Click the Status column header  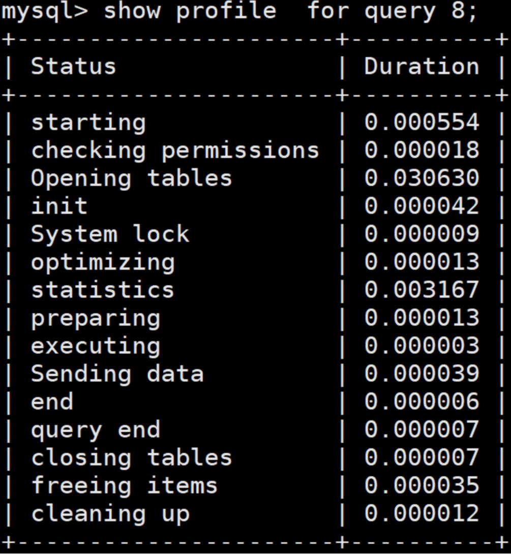click(x=74, y=67)
